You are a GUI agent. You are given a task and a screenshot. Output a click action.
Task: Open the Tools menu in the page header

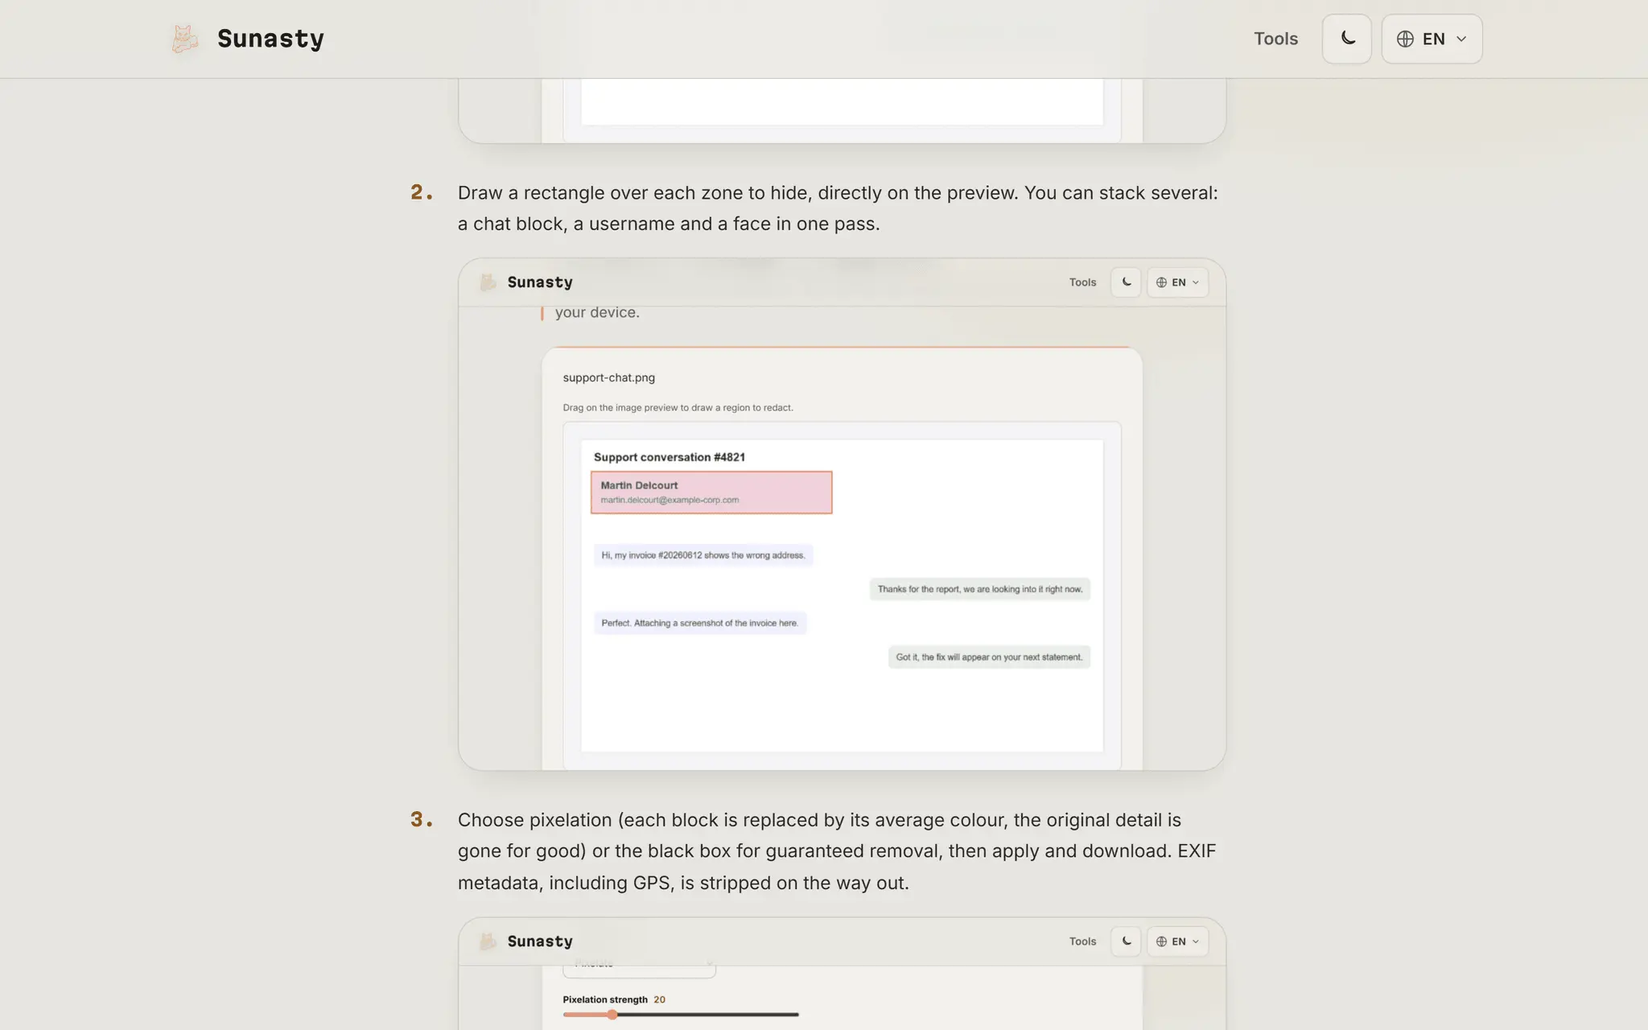click(1275, 39)
